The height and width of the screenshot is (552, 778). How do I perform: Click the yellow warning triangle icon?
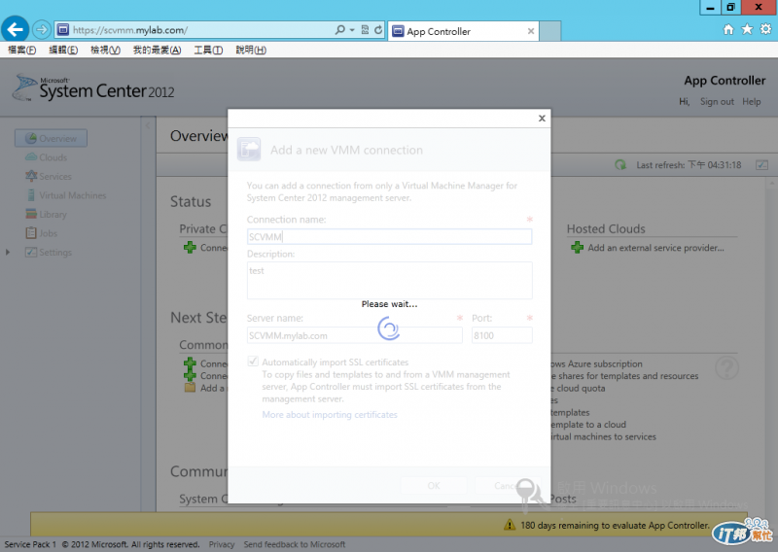[510, 525]
